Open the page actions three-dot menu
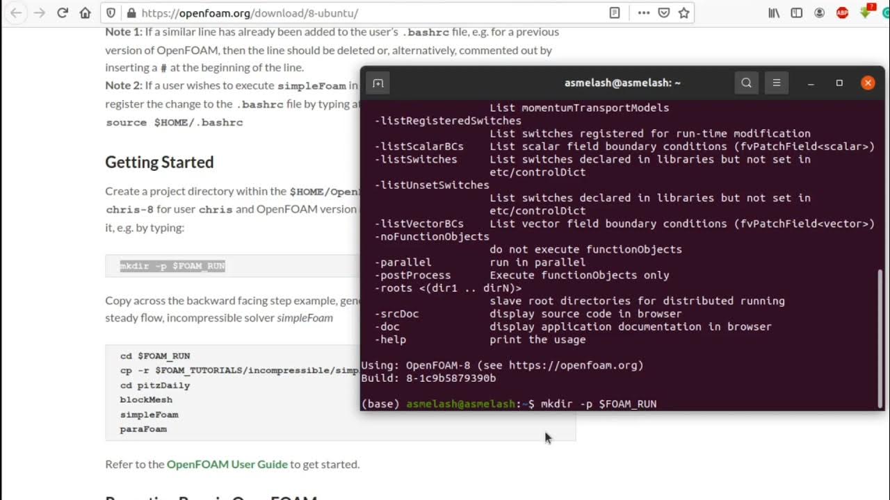The image size is (890, 500). click(x=644, y=12)
